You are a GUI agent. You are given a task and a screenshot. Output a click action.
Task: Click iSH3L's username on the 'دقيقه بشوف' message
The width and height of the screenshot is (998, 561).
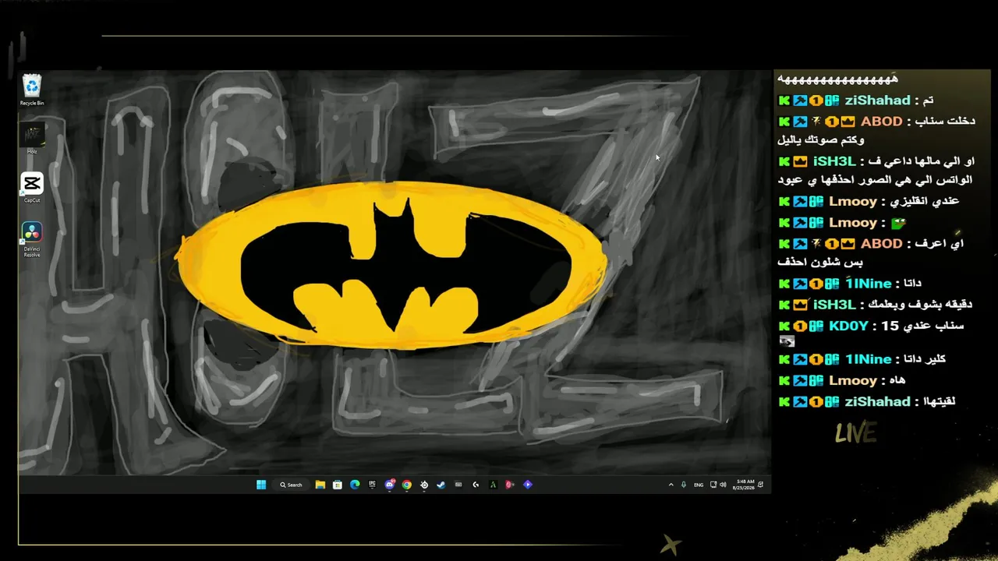click(x=834, y=305)
